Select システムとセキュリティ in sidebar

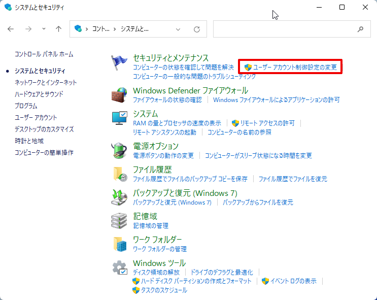[40, 71]
